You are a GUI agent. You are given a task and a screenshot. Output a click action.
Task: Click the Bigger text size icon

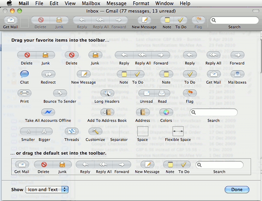coord(44,131)
